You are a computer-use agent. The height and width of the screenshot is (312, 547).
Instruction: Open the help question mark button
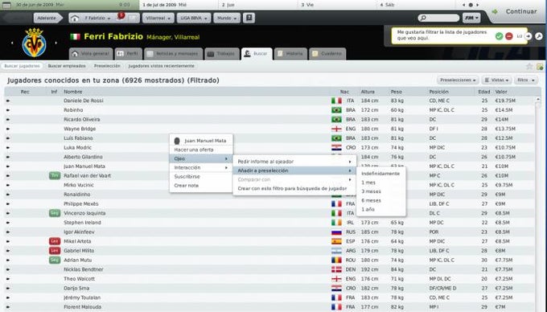pos(249,18)
